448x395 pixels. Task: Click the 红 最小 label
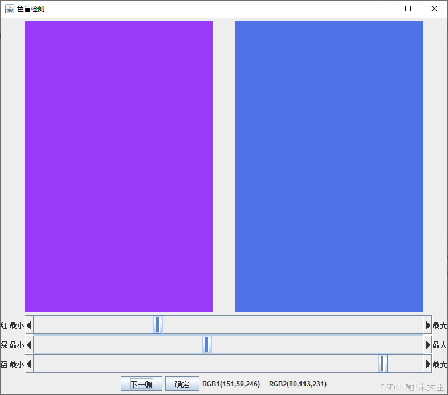coord(12,325)
